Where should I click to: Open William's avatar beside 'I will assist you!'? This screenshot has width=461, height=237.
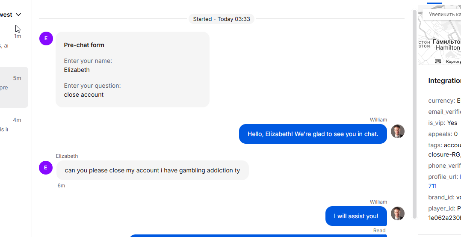(x=398, y=213)
